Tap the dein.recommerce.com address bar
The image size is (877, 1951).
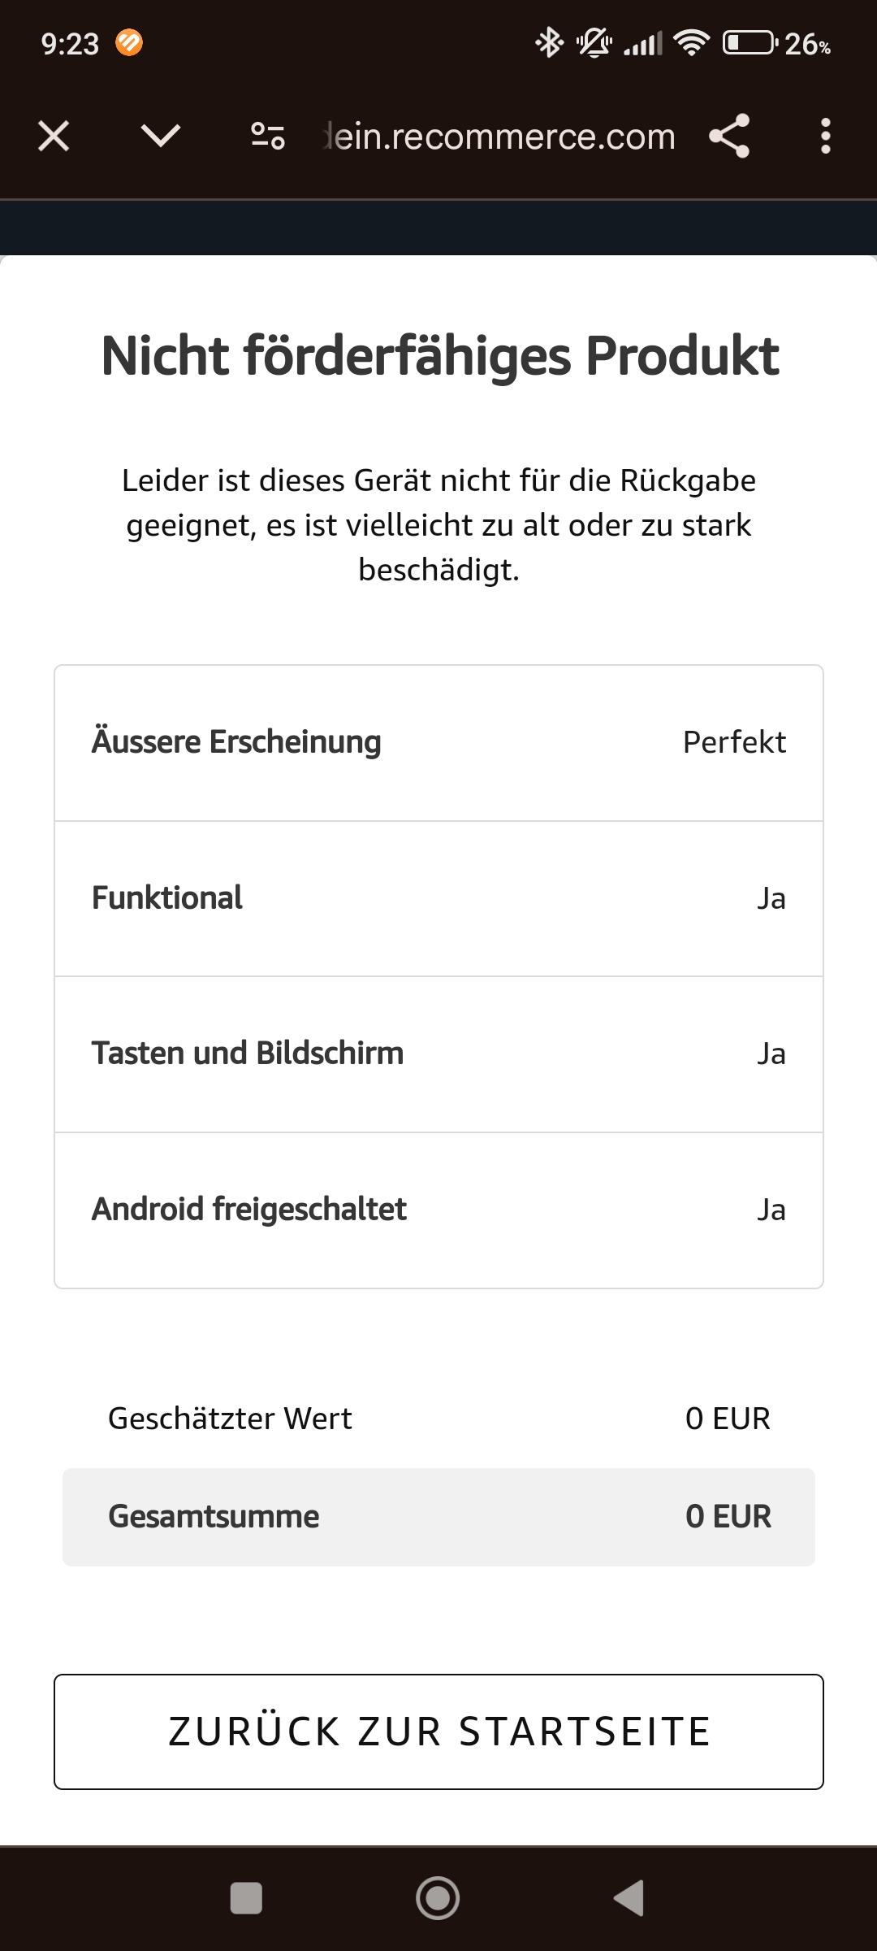coord(499,137)
